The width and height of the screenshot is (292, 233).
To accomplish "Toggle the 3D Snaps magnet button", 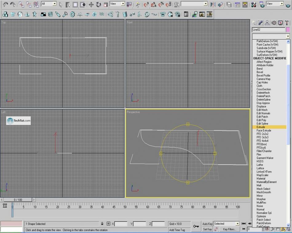I will tap(146, 5).
